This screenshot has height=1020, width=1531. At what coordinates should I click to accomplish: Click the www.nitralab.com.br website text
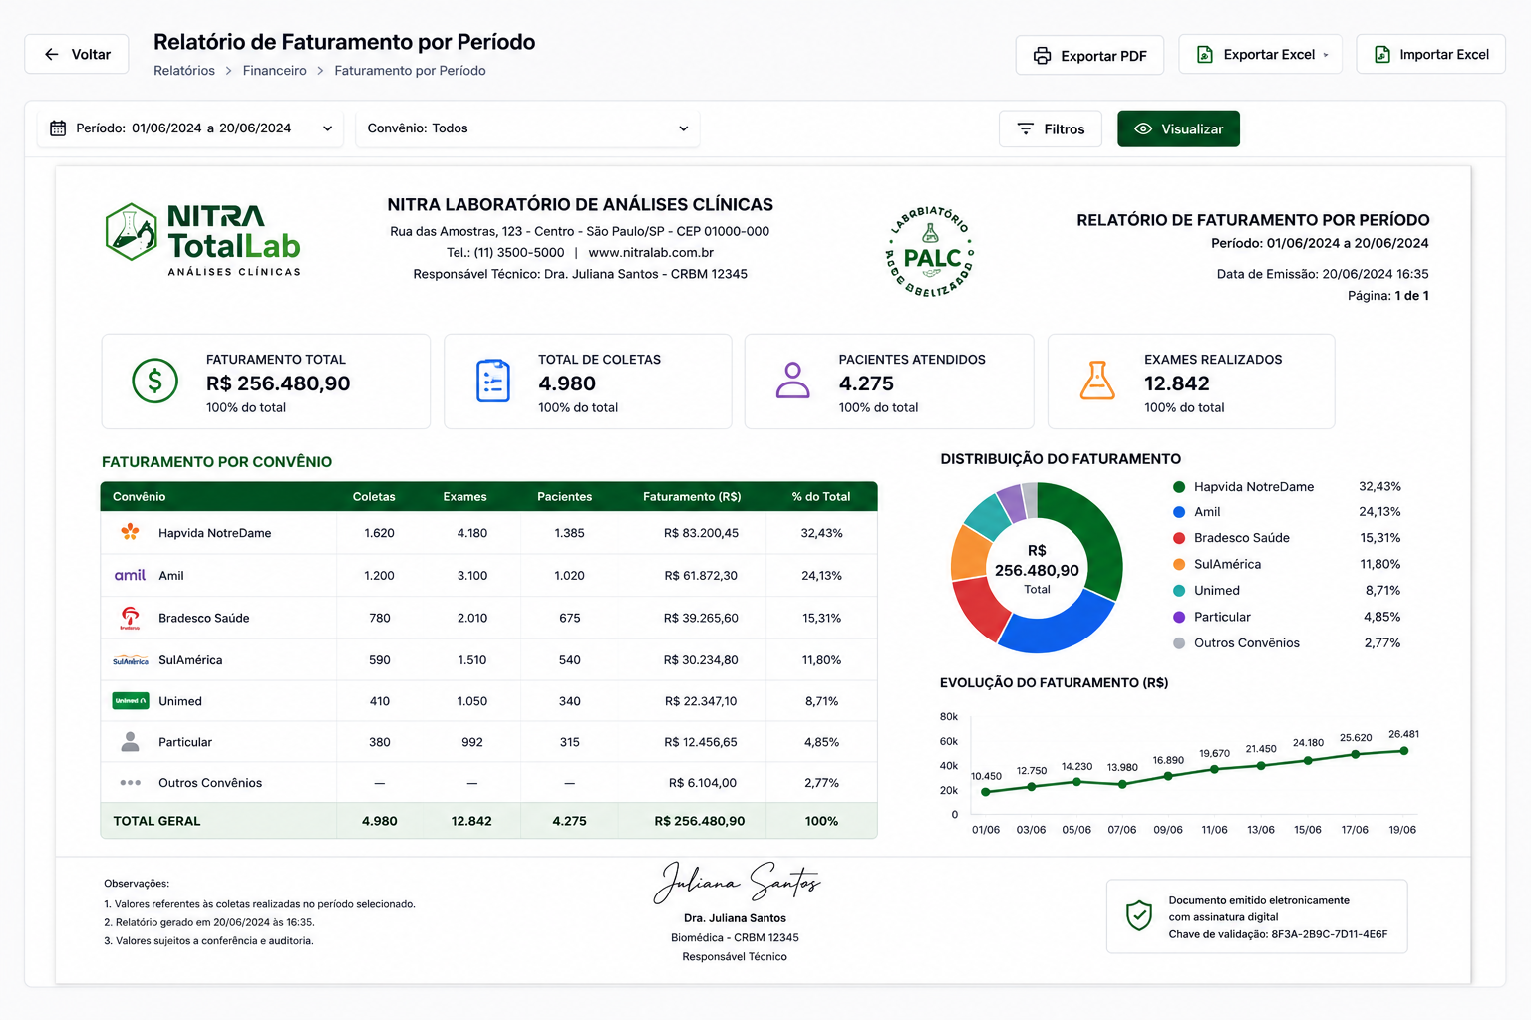tap(651, 253)
